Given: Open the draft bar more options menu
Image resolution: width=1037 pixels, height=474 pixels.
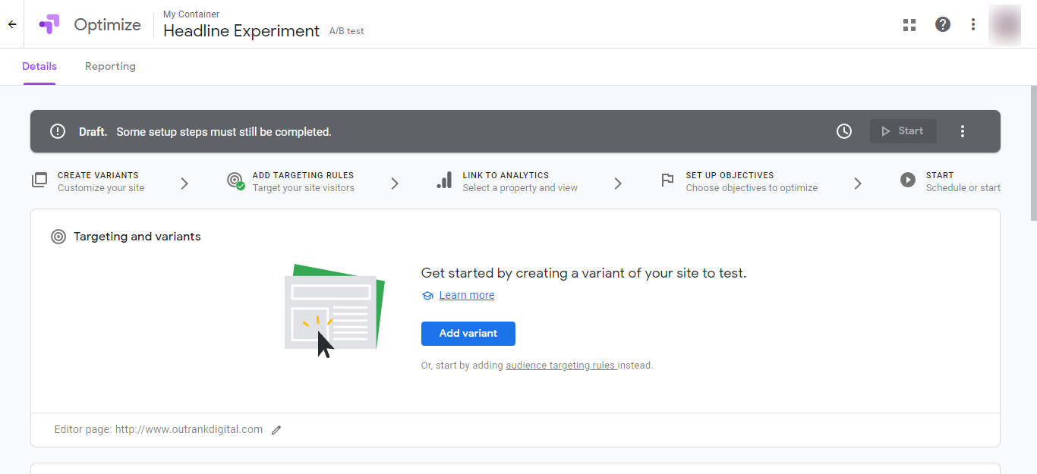Looking at the screenshot, I should pos(963,131).
